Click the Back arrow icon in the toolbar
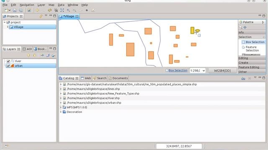 [x=37, y=10]
